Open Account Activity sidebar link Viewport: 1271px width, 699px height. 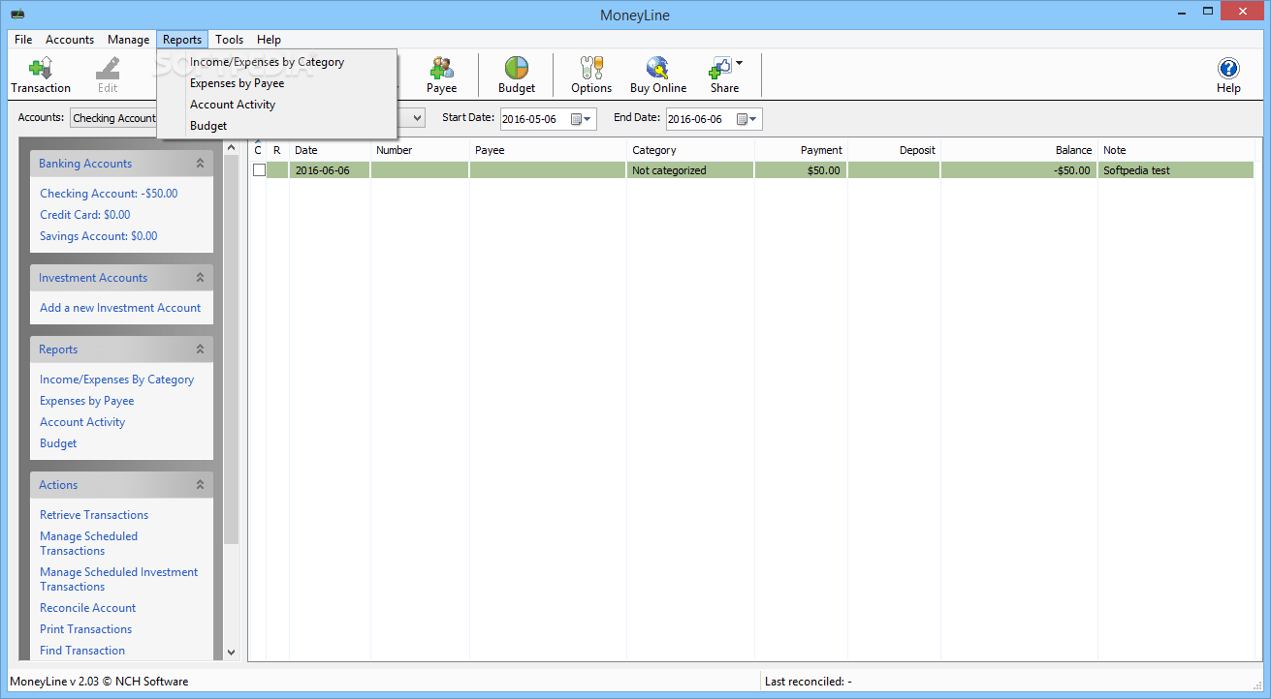pyautogui.click(x=82, y=422)
